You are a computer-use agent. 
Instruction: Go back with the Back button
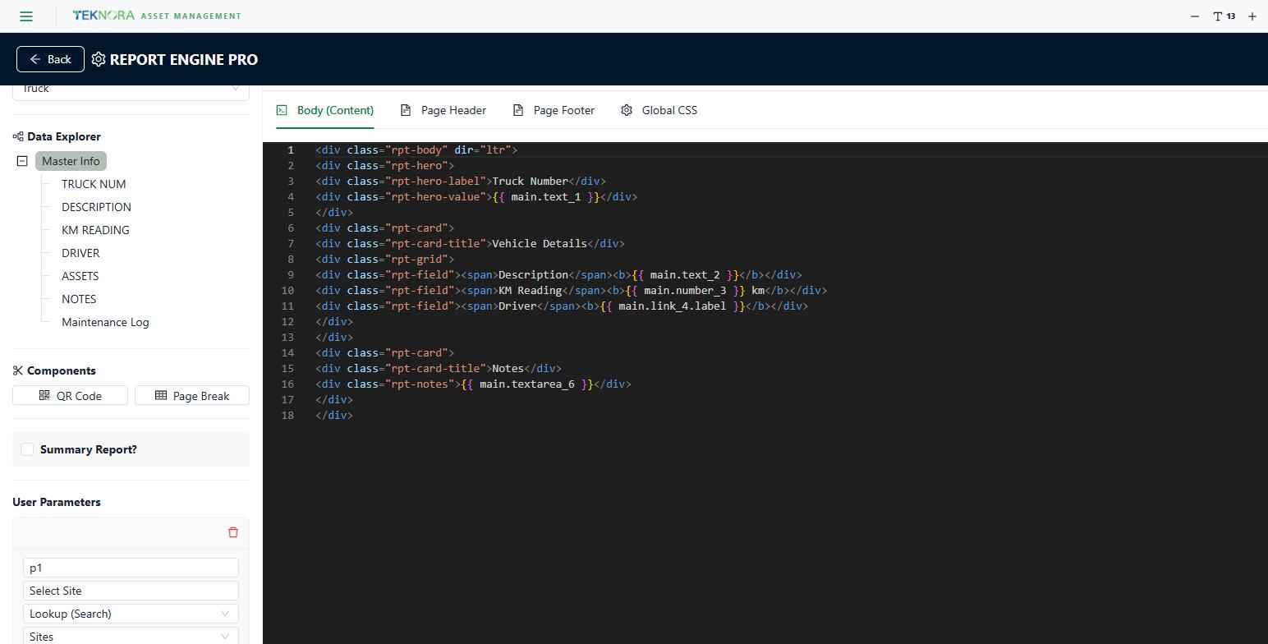click(50, 59)
